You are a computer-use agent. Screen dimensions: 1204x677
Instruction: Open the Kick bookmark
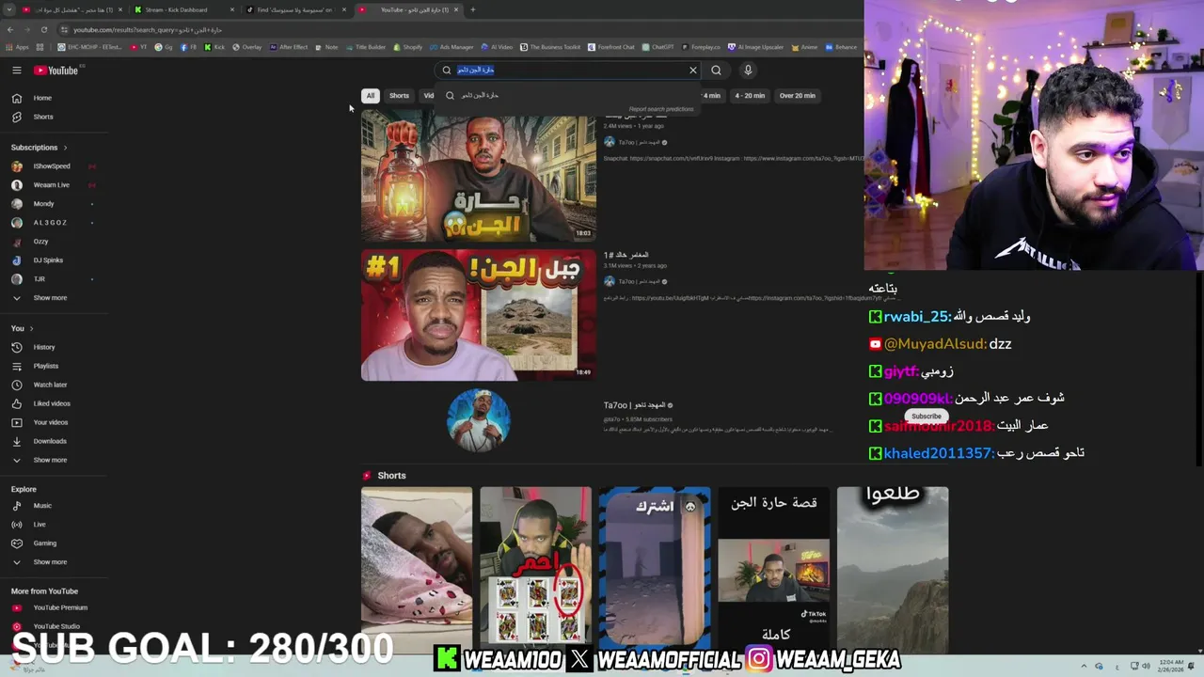(215, 47)
